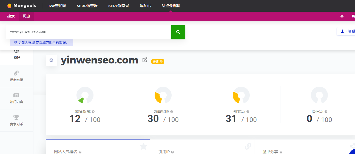The width and height of the screenshot is (355, 154).
Task: Click the domain search input field
Action: pos(89,32)
